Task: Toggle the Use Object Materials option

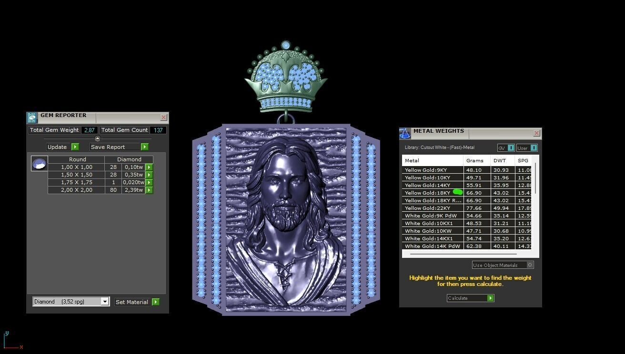Action: 503,265
